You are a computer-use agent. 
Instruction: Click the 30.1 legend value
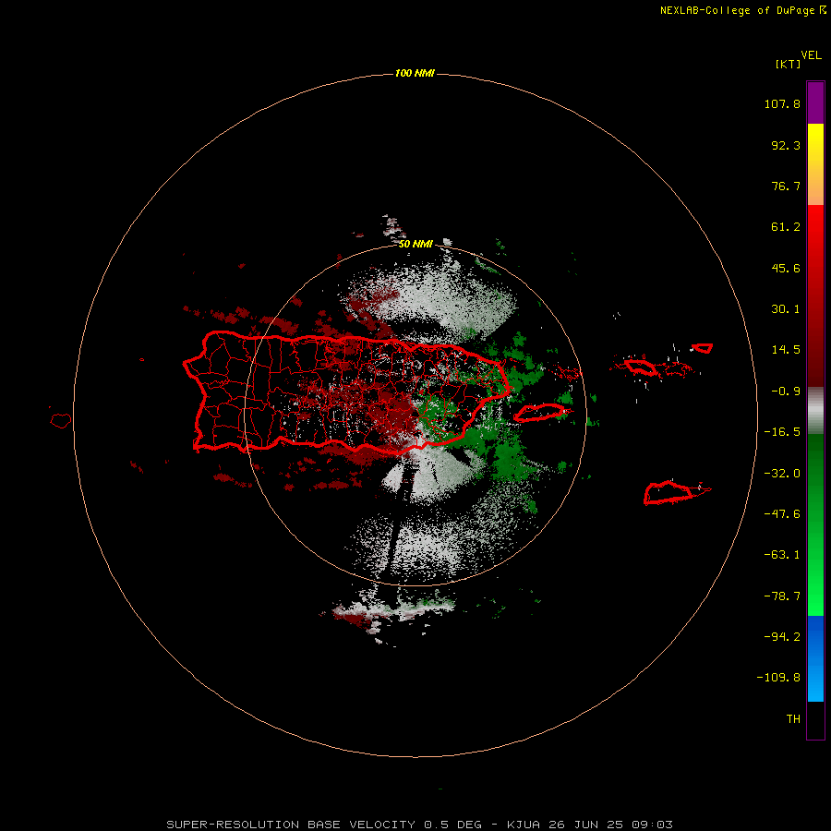pos(786,309)
